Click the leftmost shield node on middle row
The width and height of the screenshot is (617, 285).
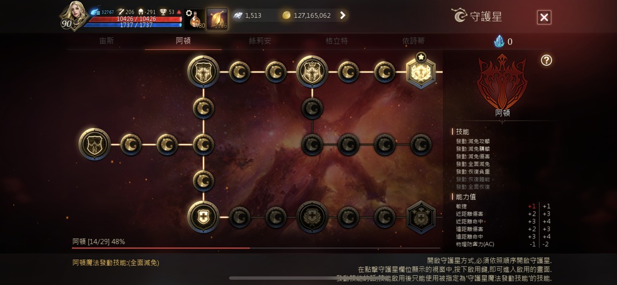pyautogui.click(x=94, y=144)
